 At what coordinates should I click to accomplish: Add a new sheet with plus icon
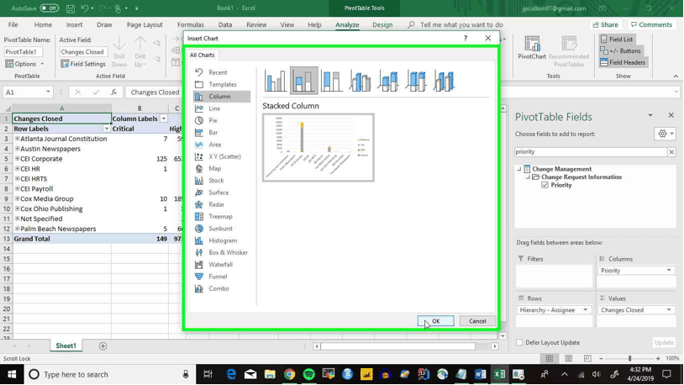pos(103,346)
